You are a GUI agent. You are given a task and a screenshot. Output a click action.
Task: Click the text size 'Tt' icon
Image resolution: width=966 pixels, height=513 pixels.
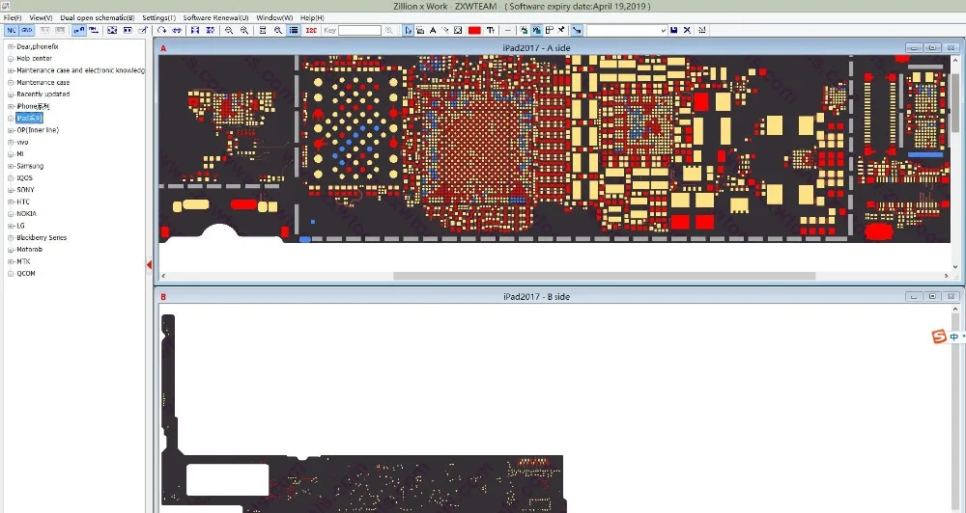491,30
